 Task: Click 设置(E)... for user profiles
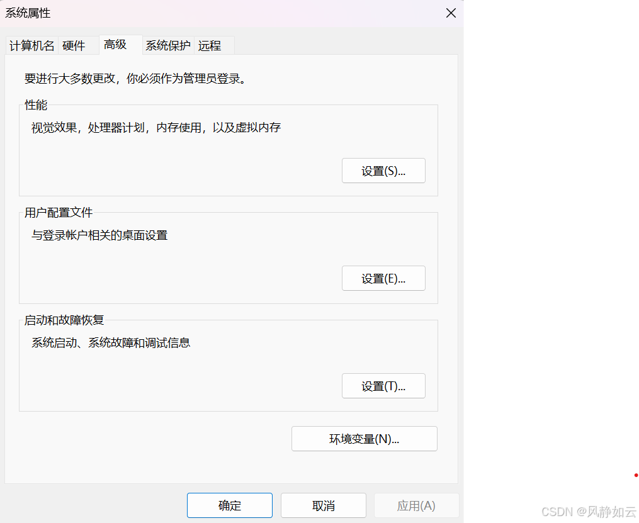[x=383, y=279]
